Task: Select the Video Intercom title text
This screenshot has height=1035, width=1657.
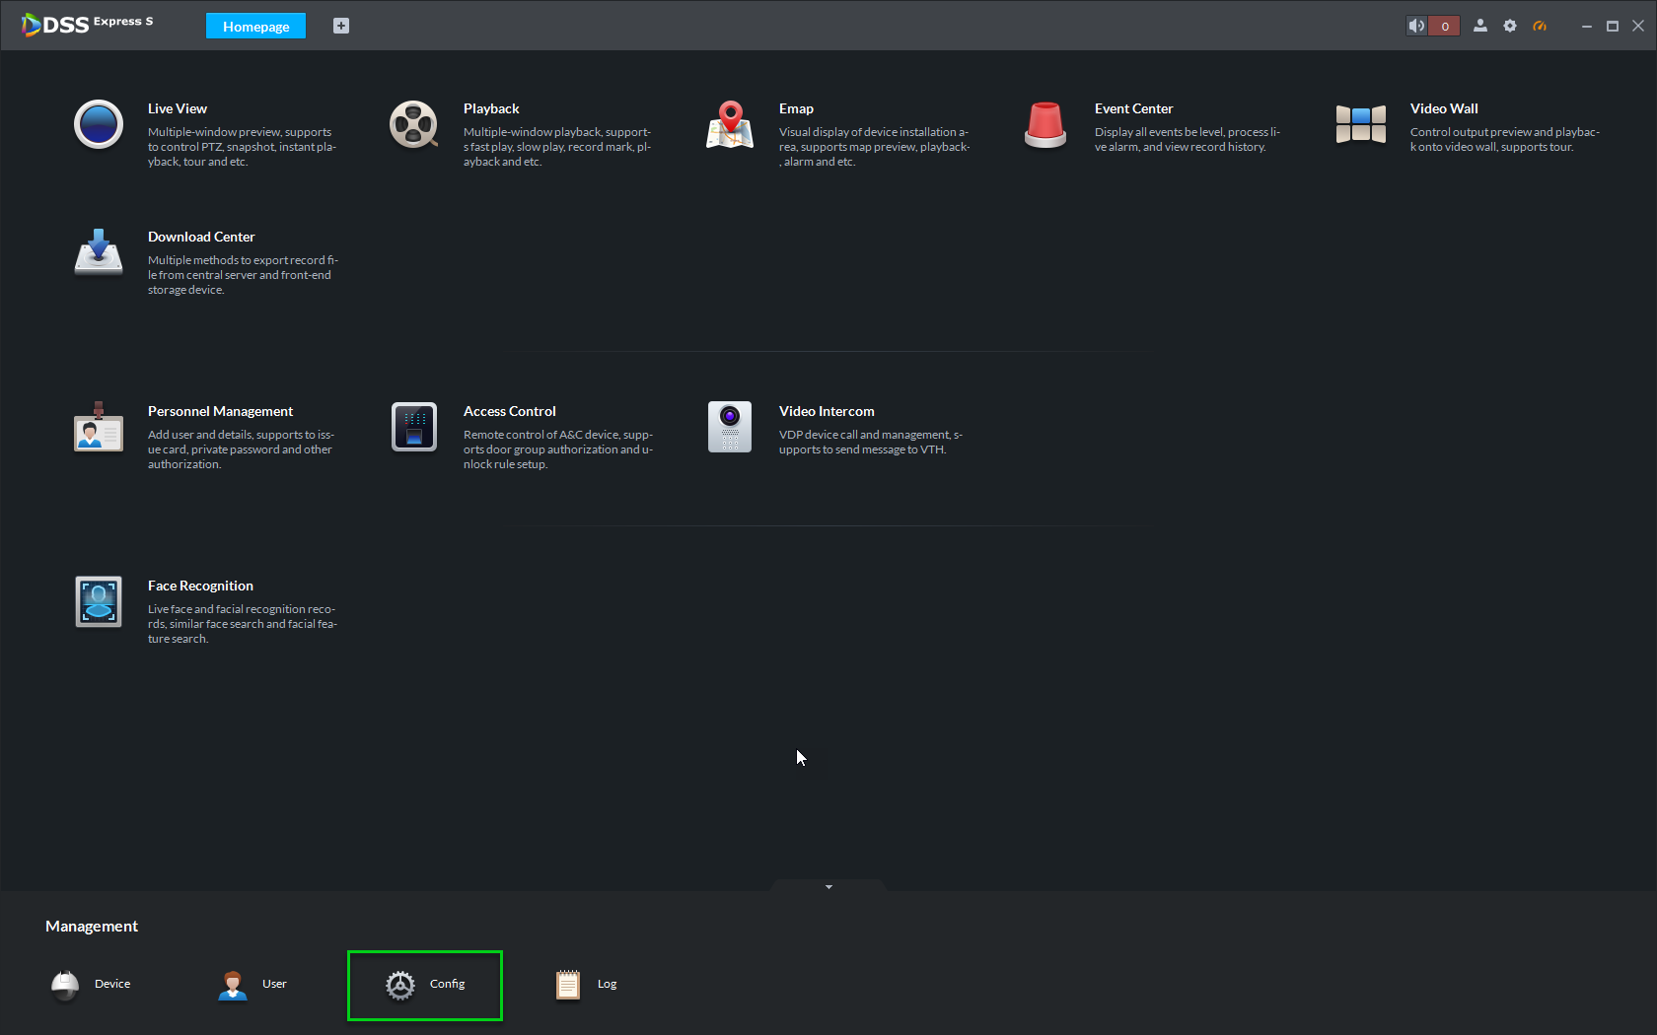Action: pyautogui.click(x=827, y=411)
